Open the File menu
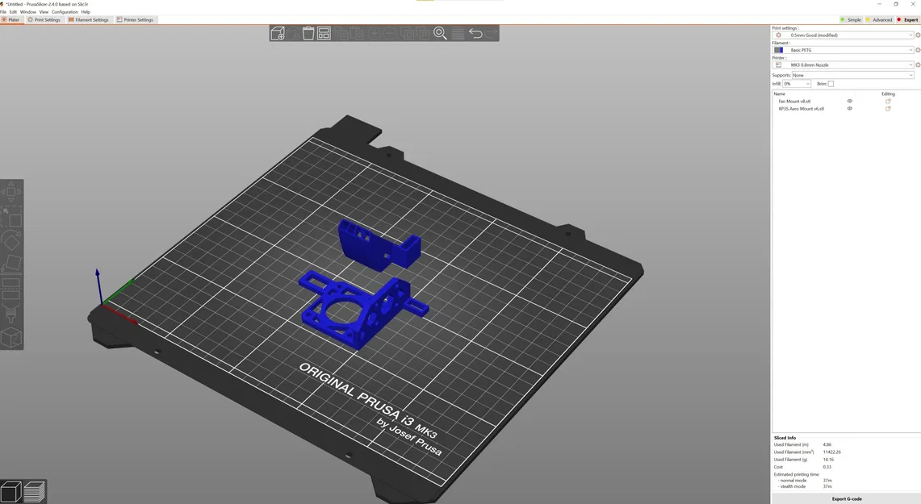The width and height of the screenshot is (921, 504). pos(3,12)
